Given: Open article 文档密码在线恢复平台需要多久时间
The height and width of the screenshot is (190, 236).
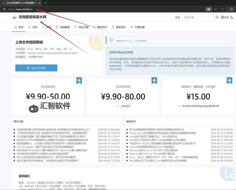Looking at the screenshot, I should (x=43, y=154).
